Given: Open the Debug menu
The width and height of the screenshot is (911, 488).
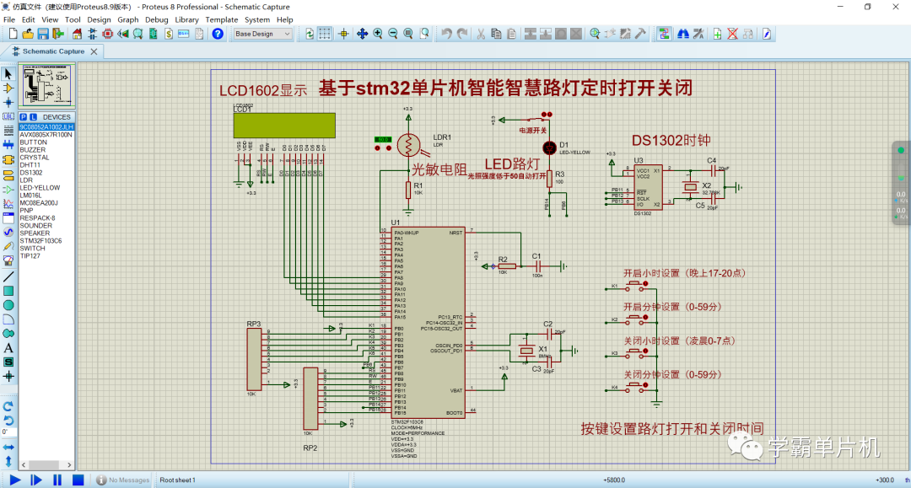Looking at the screenshot, I should point(156,19).
